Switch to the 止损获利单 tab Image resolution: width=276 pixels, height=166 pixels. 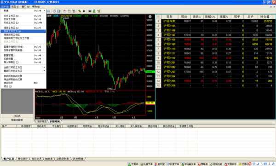point(63,159)
